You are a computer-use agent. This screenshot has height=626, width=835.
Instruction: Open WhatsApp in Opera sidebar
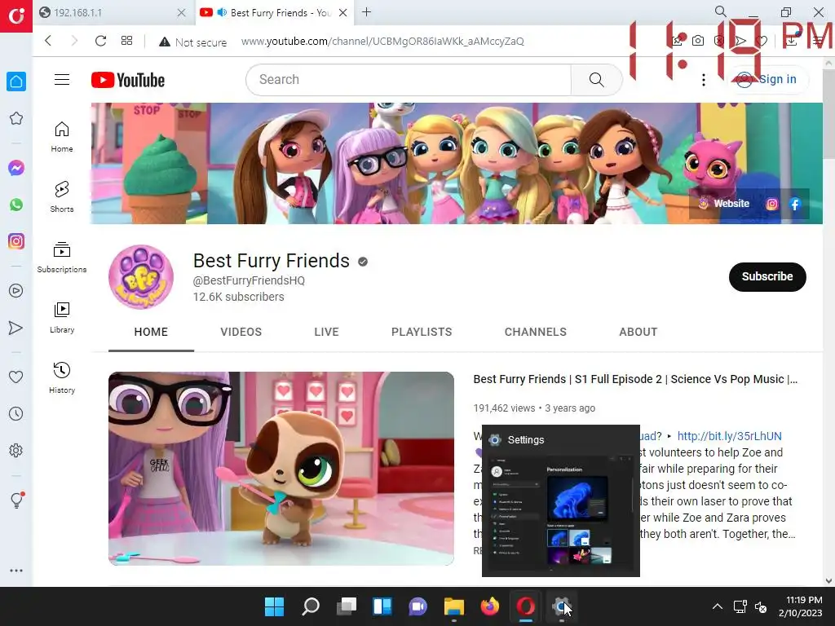click(16, 205)
